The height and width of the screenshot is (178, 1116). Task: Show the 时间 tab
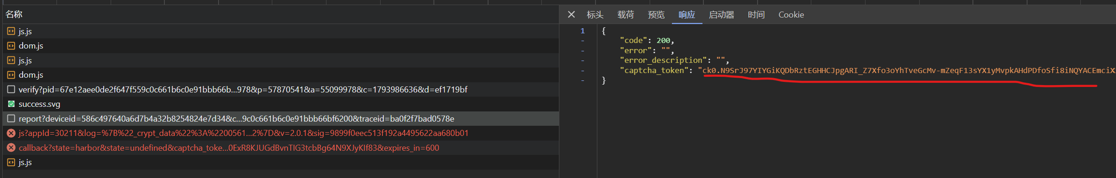click(x=756, y=15)
